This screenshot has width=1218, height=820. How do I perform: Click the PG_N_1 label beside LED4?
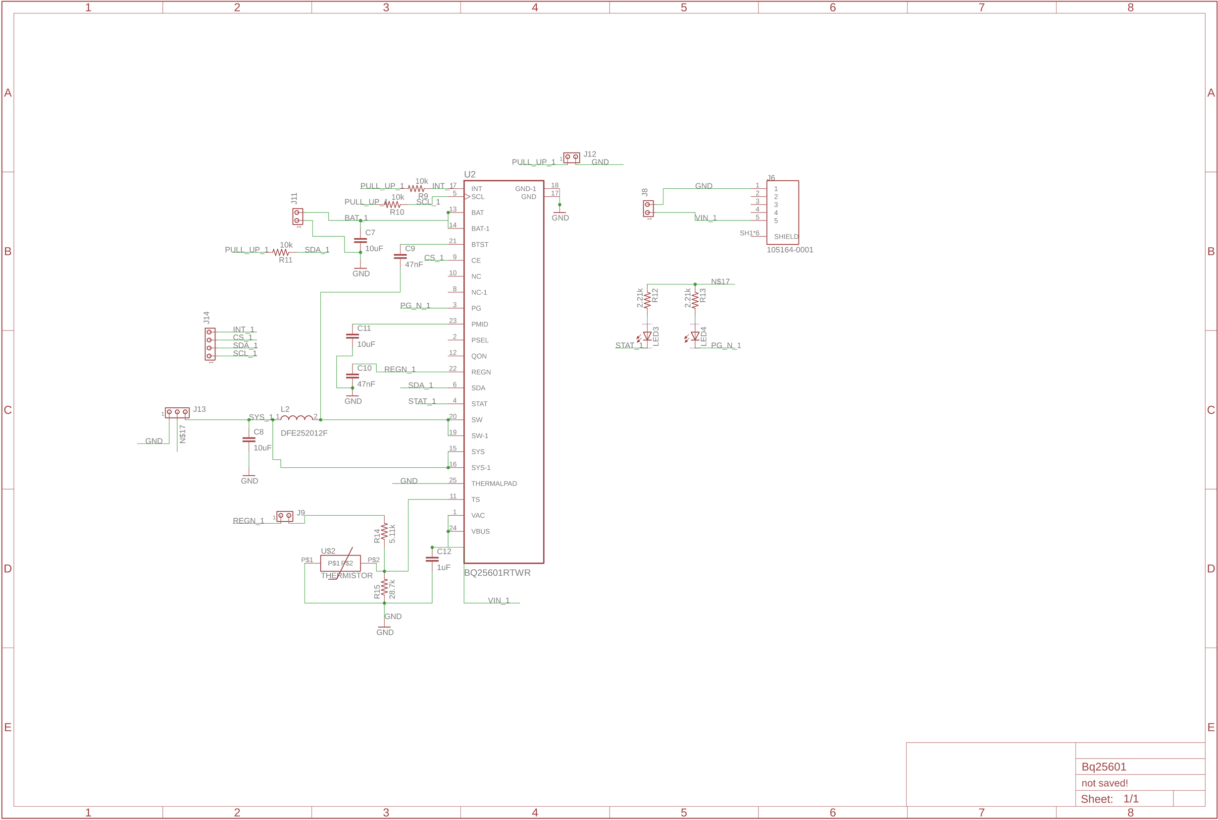pyautogui.click(x=726, y=346)
